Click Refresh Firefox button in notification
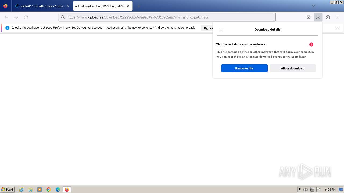 point(207,28)
